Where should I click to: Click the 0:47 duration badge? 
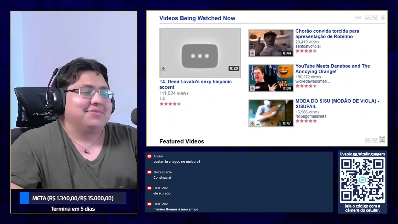287,124
